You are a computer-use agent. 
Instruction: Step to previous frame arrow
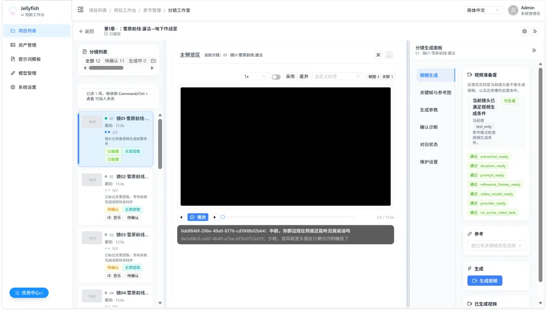click(181, 217)
